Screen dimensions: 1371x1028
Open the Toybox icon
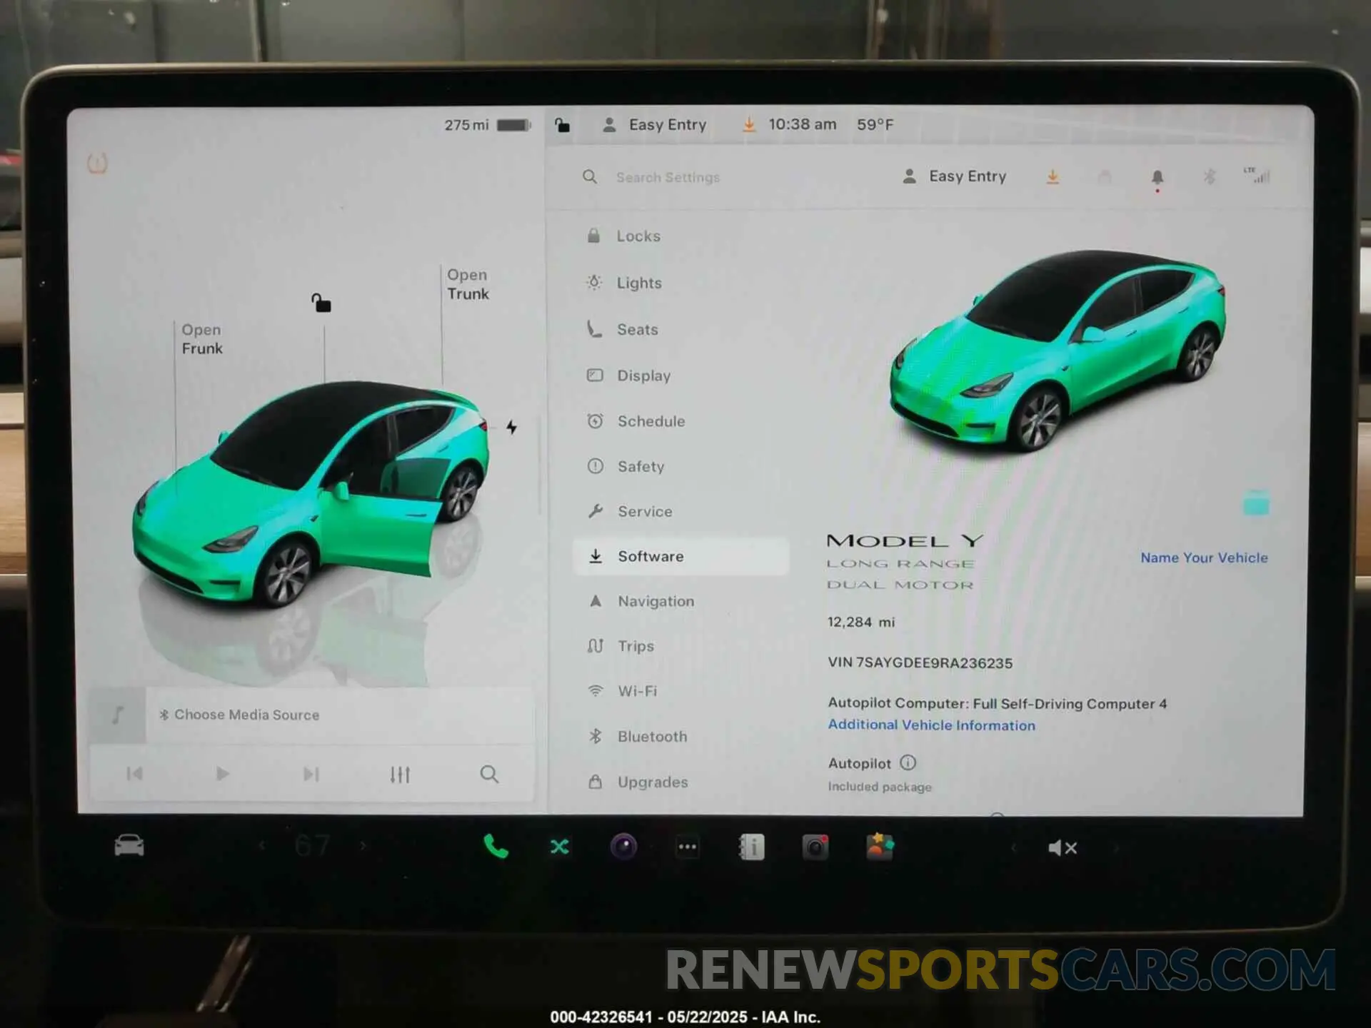pos(880,847)
